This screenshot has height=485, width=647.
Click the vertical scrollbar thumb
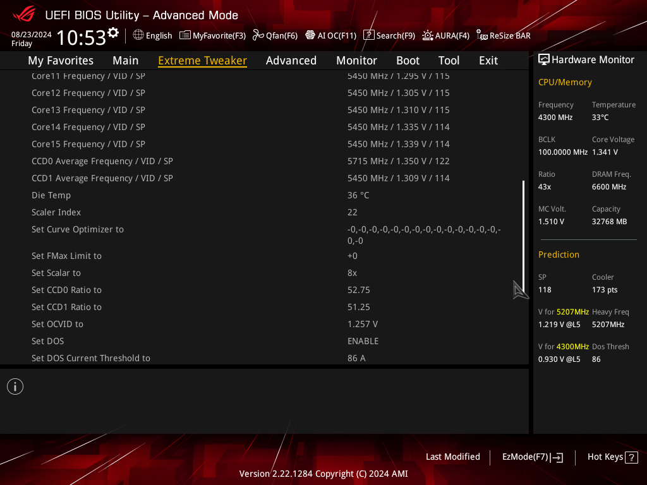click(x=524, y=236)
